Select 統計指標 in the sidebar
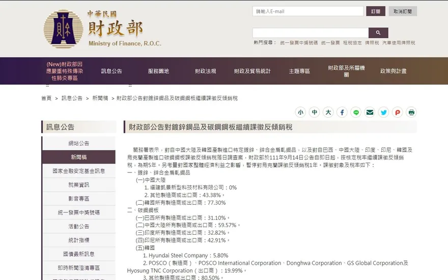The width and height of the screenshot is (448, 280). click(x=79, y=240)
